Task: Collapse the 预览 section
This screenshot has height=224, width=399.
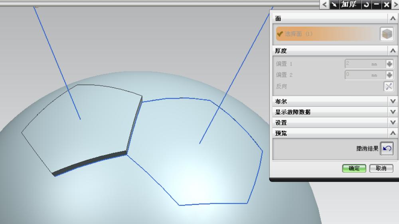Action: click(393, 133)
